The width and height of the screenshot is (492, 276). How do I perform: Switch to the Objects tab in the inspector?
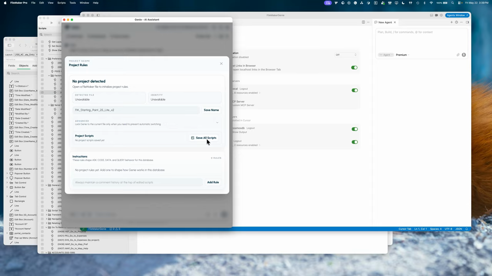(23, 66)
